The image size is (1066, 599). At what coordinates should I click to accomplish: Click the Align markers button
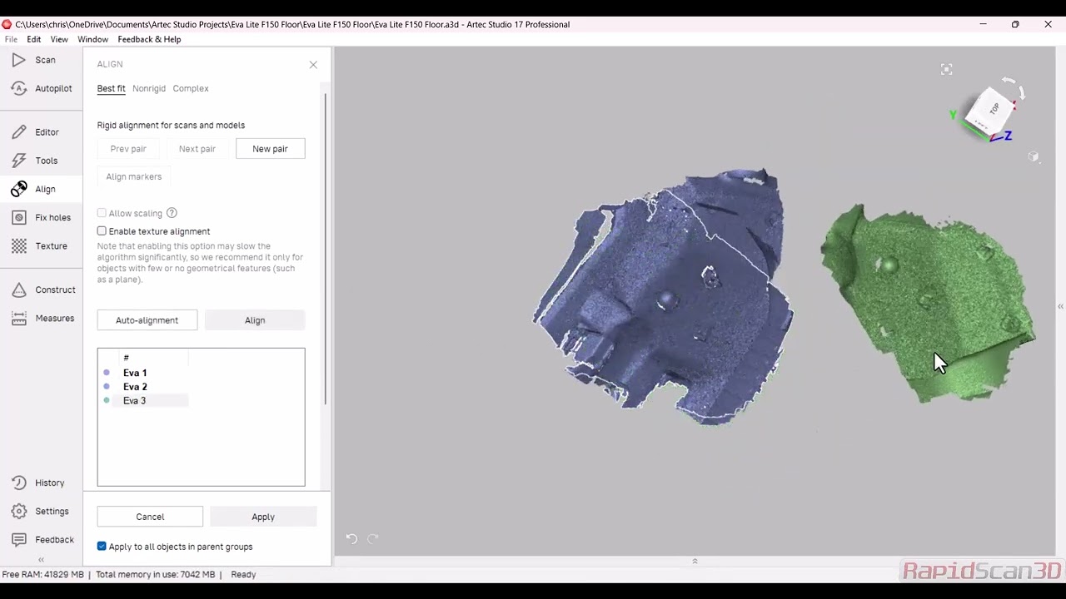(134, 176)
